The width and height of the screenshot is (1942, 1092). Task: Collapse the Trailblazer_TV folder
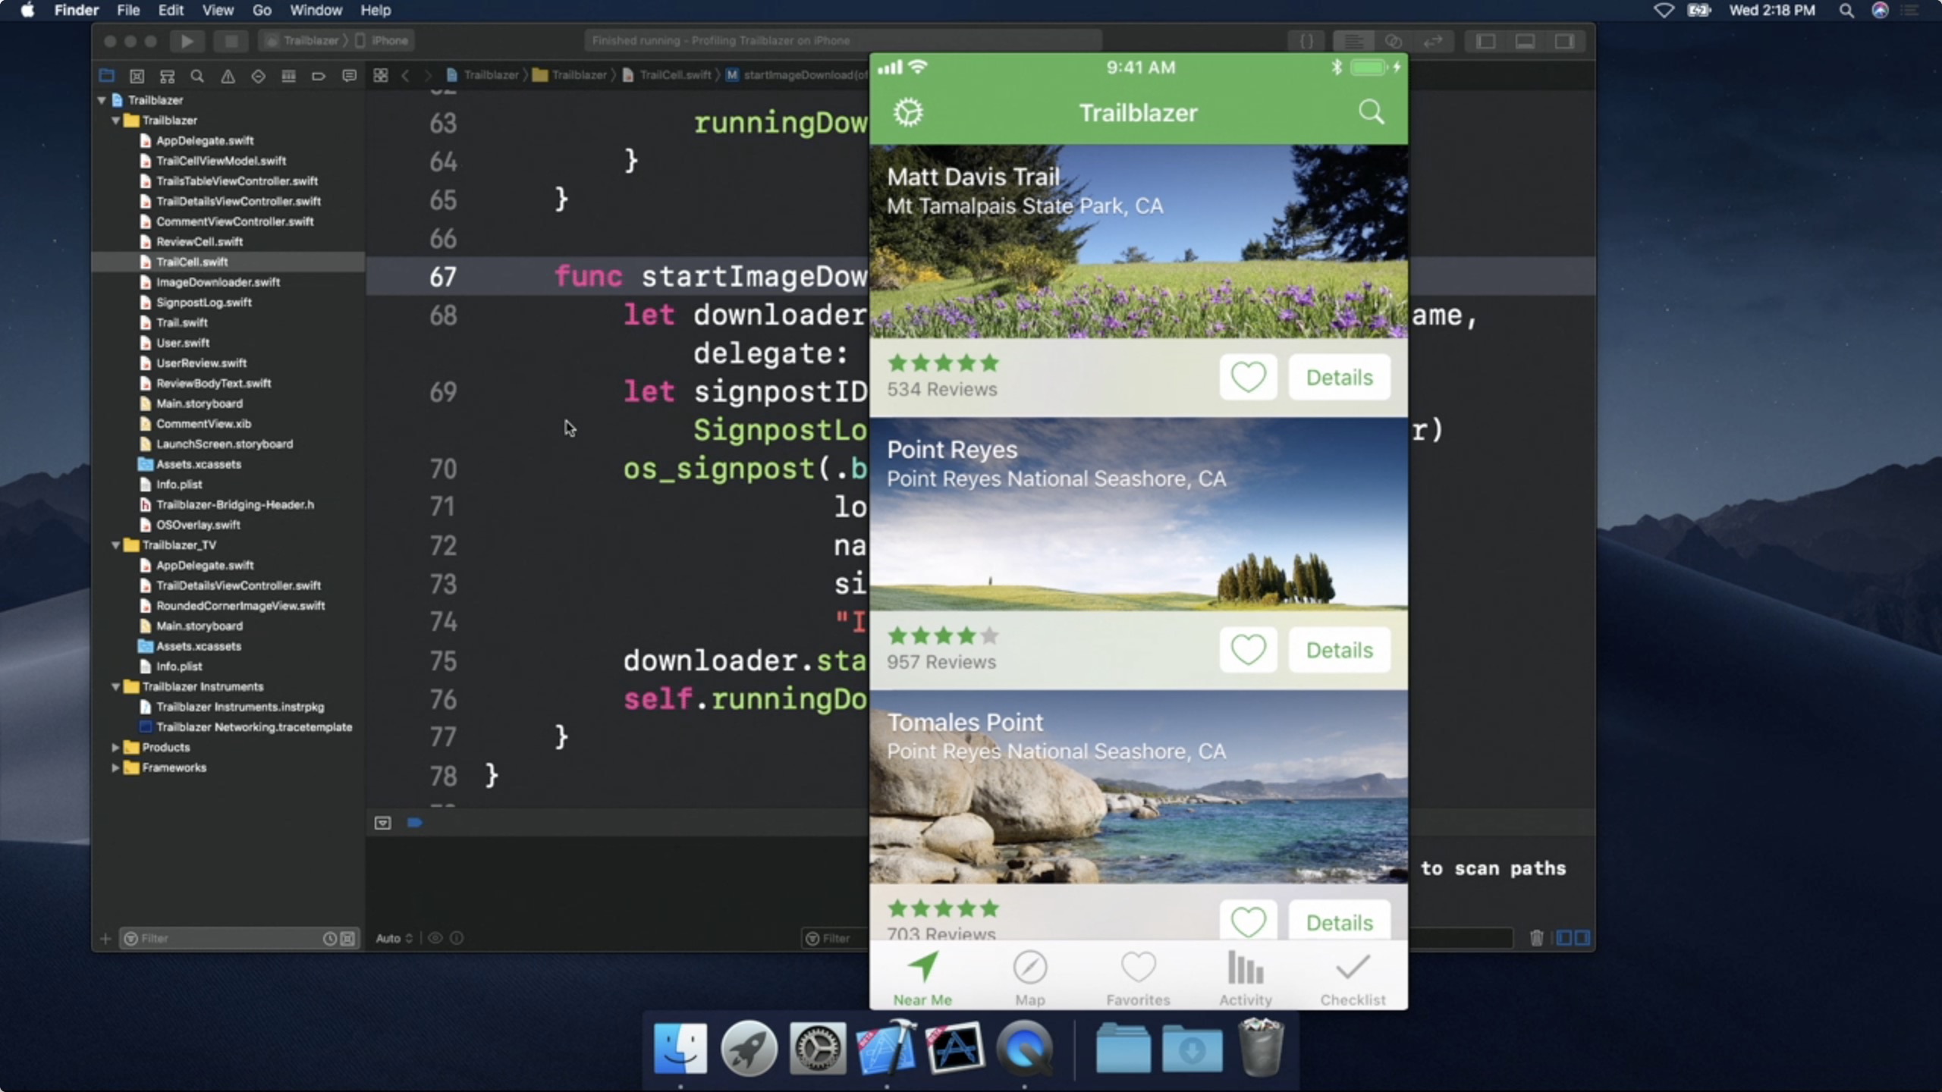(116, 545)
